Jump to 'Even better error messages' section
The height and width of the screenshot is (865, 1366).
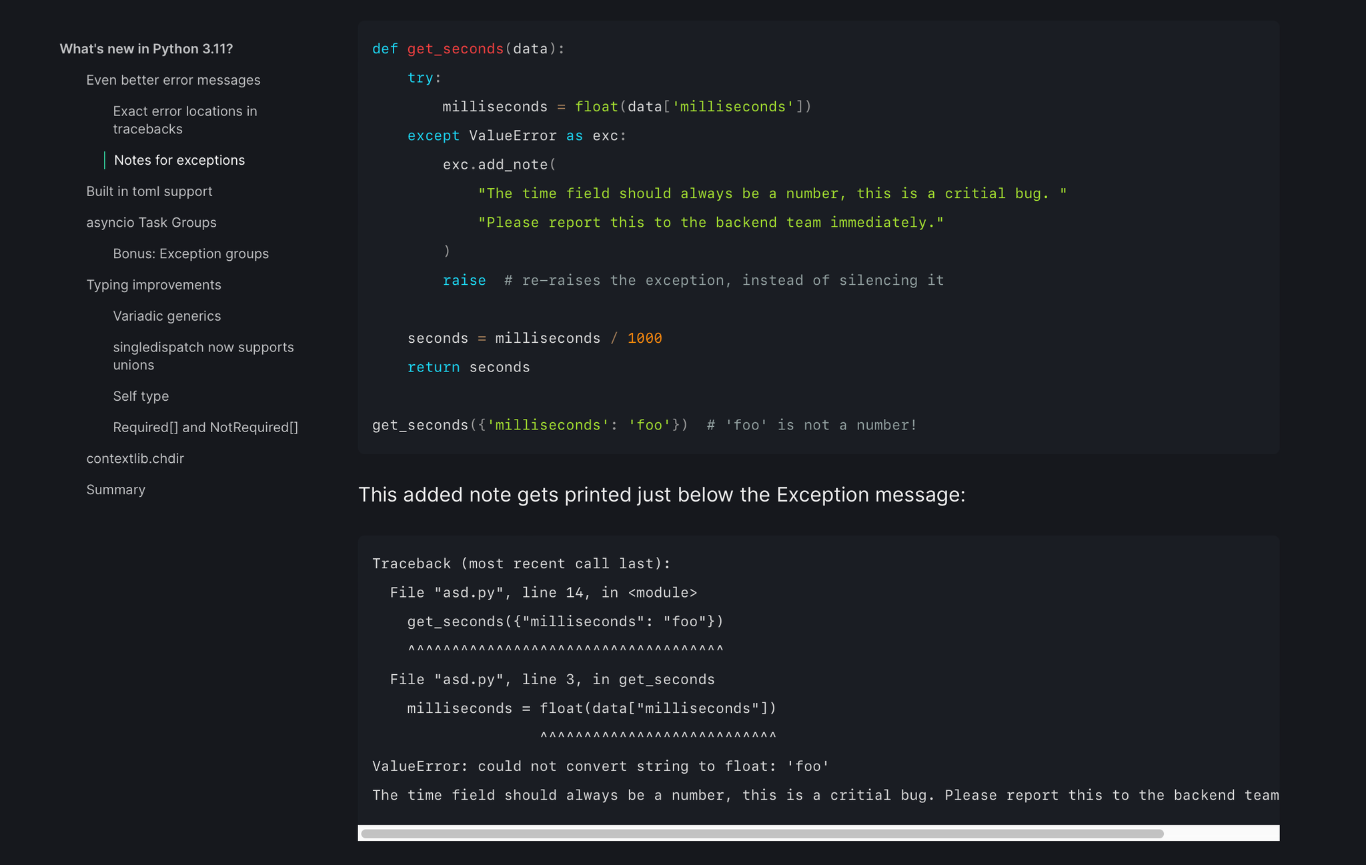(173, 80)
